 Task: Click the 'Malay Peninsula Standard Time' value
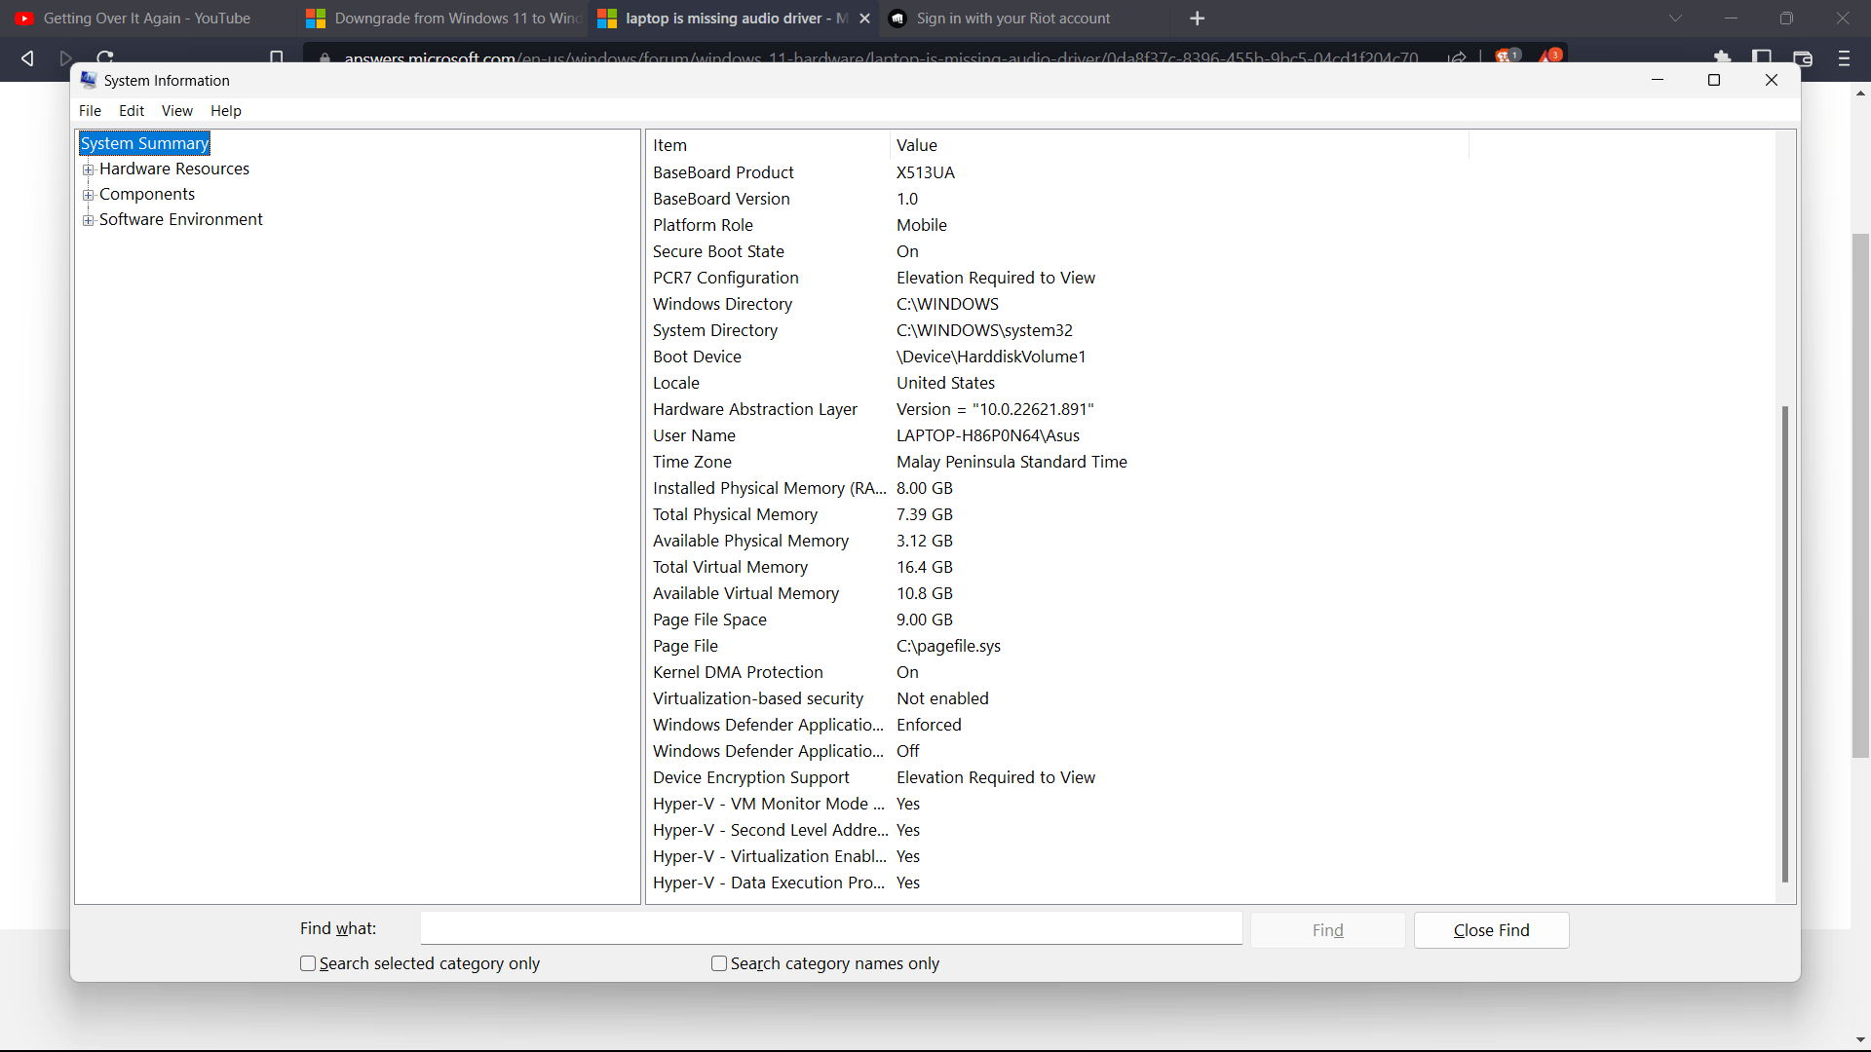click(1012, 462)
